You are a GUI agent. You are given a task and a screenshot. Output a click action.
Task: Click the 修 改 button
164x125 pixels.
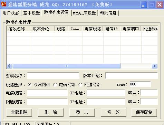pos(114,112)
